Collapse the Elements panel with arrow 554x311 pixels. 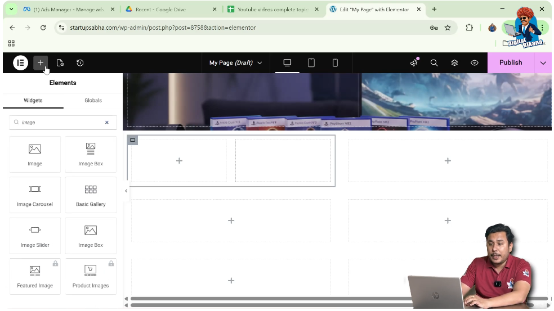coord(126,191)
